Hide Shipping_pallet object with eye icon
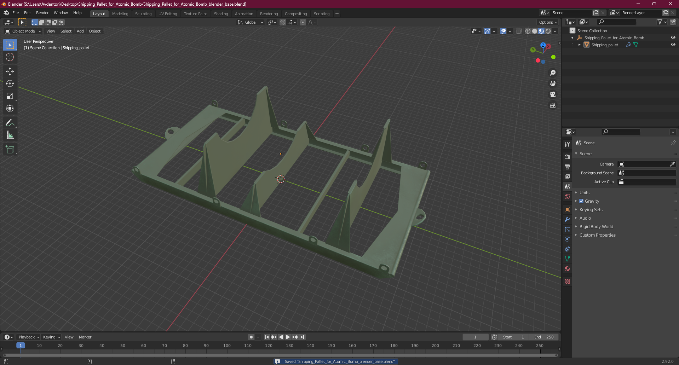The height and width of the screenshot is (365, 679). [673, 45]
